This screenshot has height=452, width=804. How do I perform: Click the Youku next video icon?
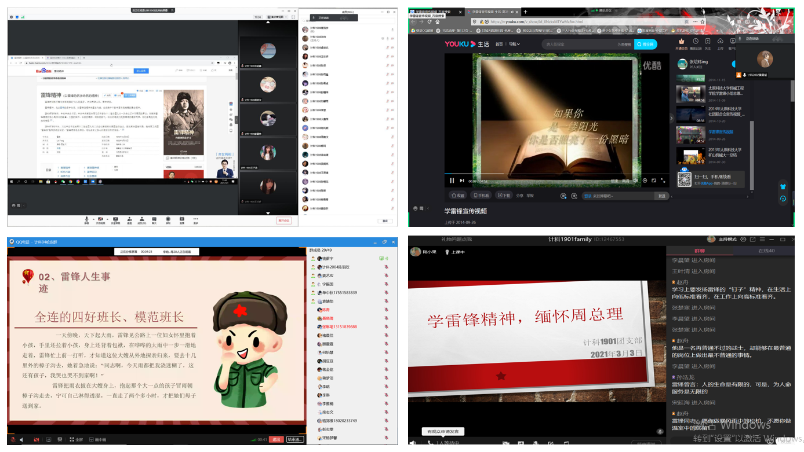[462, 181]
